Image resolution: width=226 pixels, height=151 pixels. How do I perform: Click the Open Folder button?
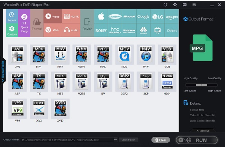coord(128,140)
